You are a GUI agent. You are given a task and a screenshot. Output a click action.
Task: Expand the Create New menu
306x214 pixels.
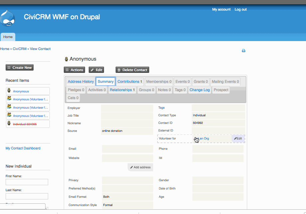tap(20, 68)
